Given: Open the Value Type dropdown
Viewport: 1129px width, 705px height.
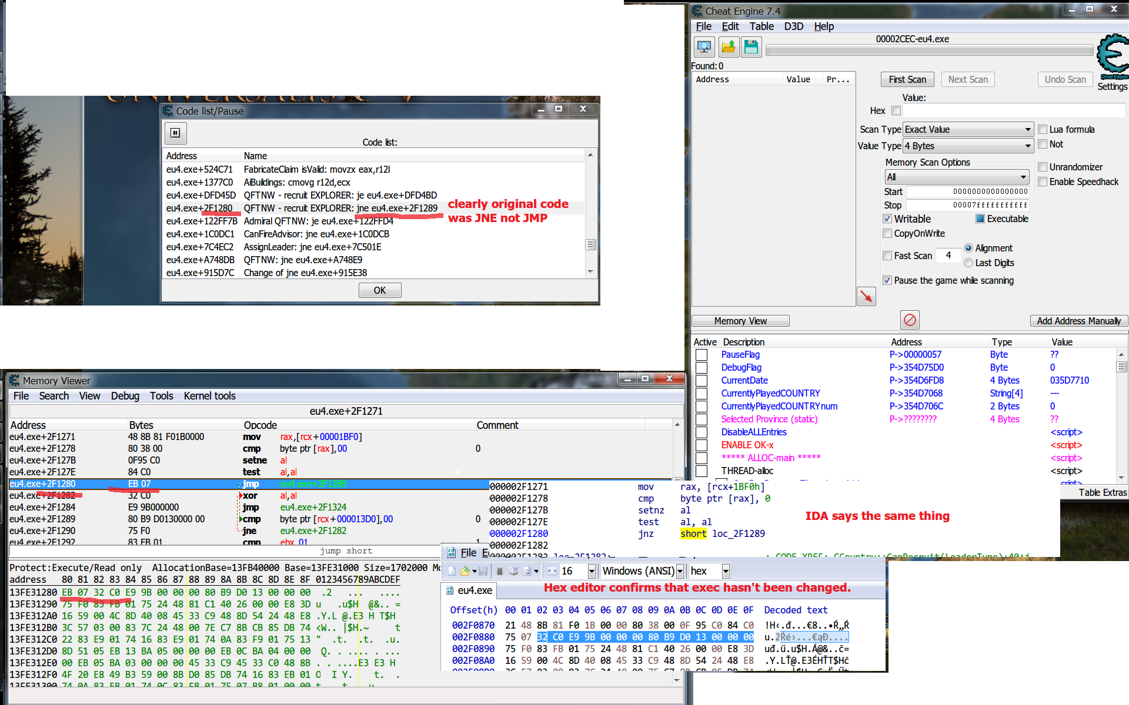Looking at the screenshot, I should [968, 146].
